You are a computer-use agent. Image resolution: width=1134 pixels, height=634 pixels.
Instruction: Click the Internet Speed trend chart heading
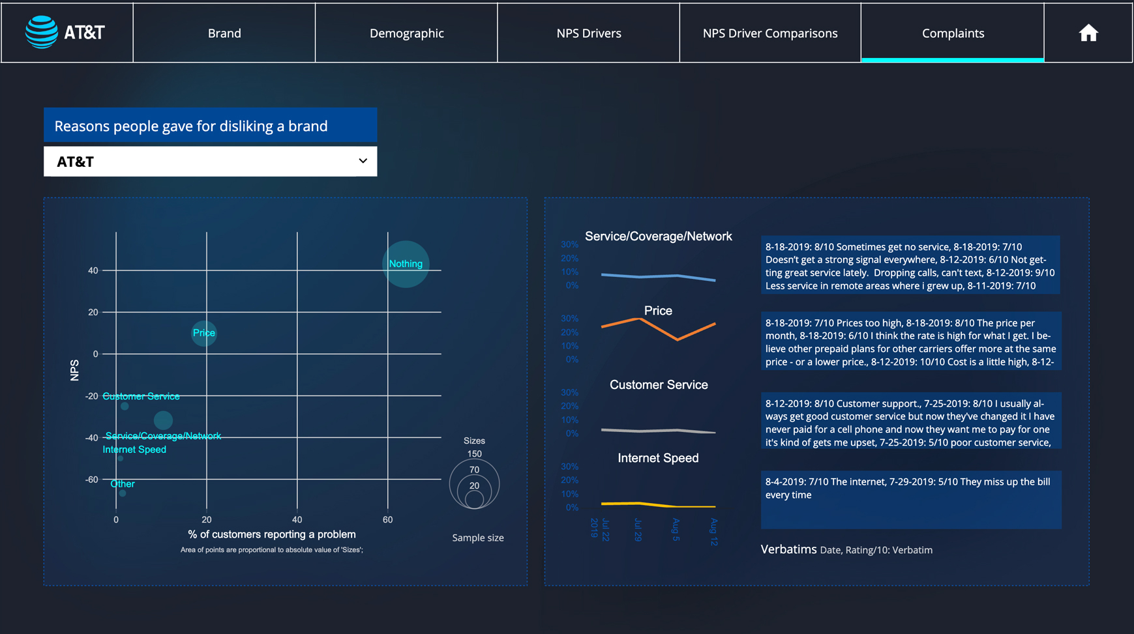(658, 458)
